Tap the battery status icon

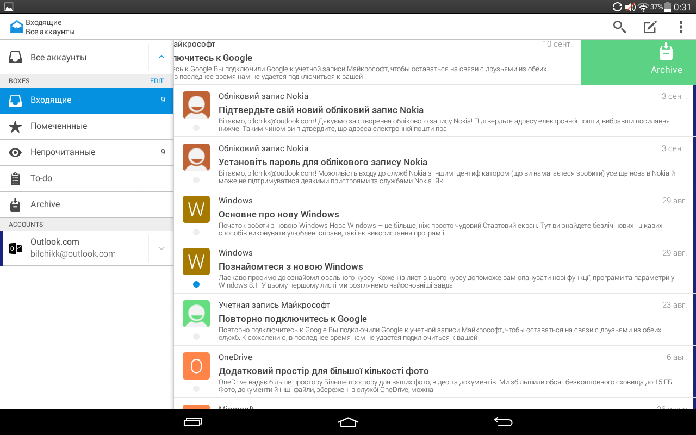pyautogui.click(x=668, y=7)
